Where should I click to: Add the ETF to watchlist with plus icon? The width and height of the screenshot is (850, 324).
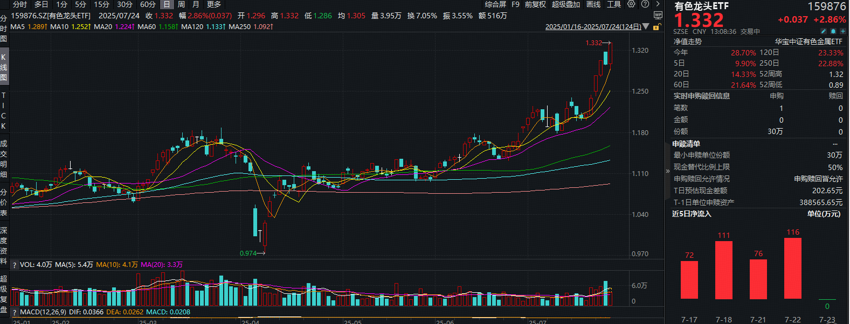(x=842, y=32)
